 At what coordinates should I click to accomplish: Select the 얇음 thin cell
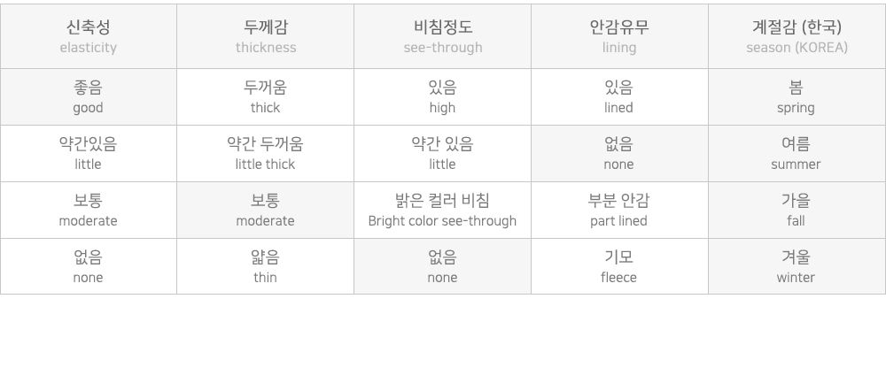(x=266, y=266)
